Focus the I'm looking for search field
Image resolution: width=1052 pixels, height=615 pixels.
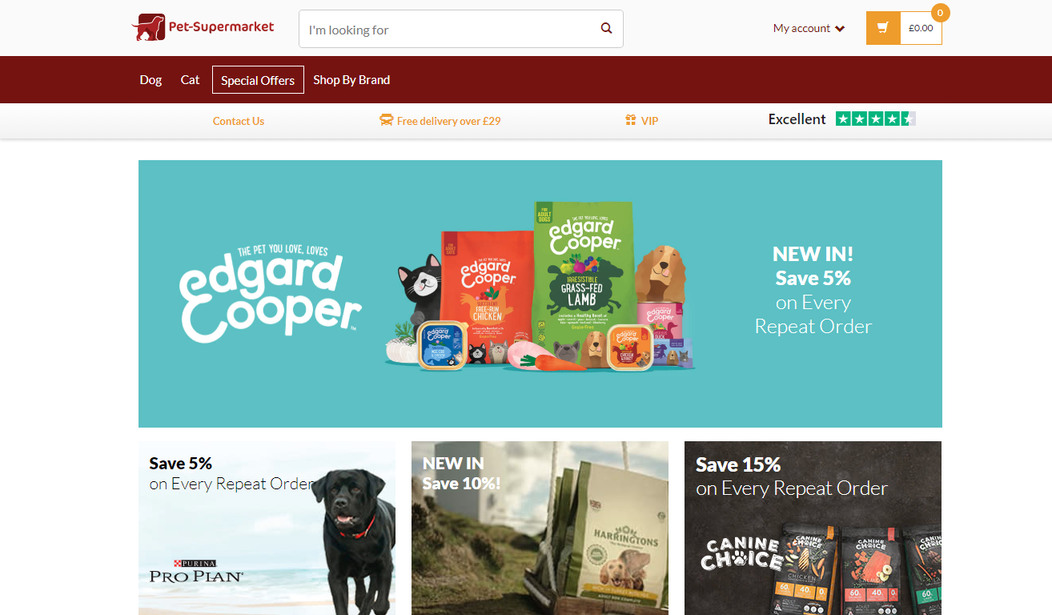[x=450, y=29]
